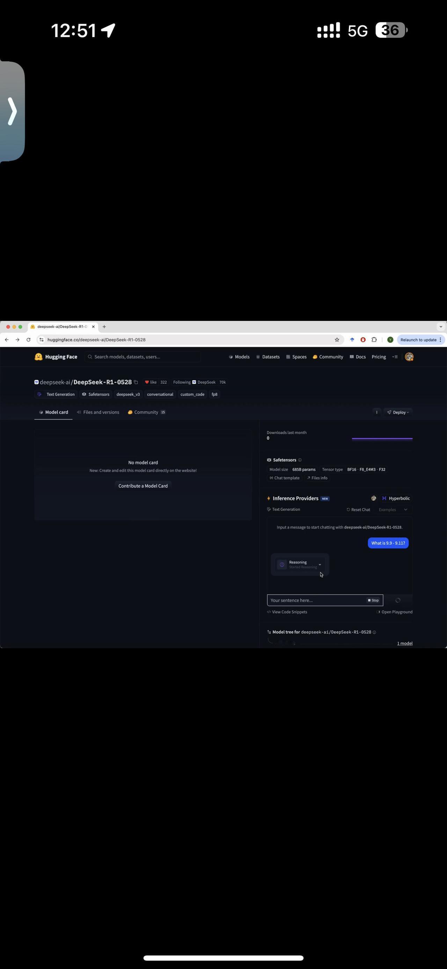Open Chrome menu three dots

point(440,340)
